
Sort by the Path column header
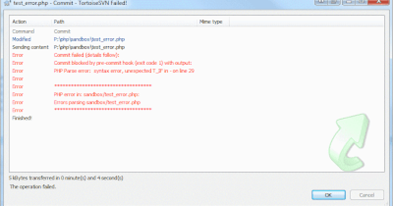pyautogui.click(x=59, y=22)
